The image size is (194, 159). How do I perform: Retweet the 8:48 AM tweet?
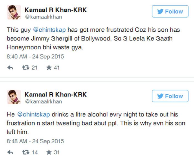pos(25,152)
